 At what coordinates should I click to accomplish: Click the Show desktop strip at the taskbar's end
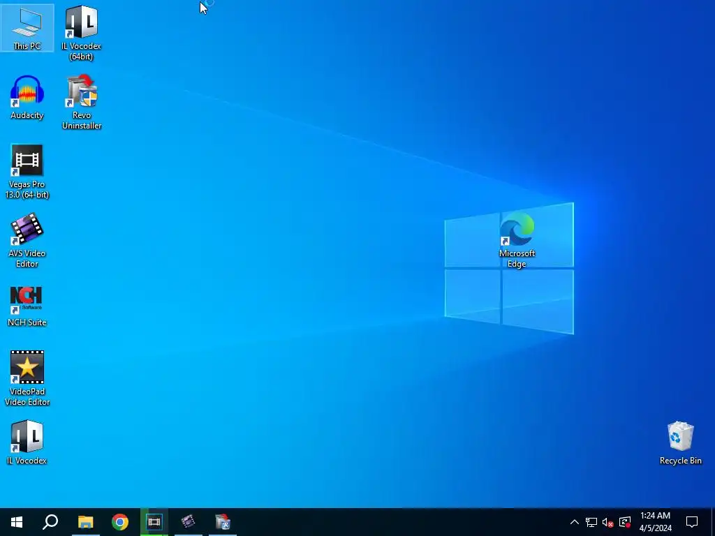tap(713, 522)
